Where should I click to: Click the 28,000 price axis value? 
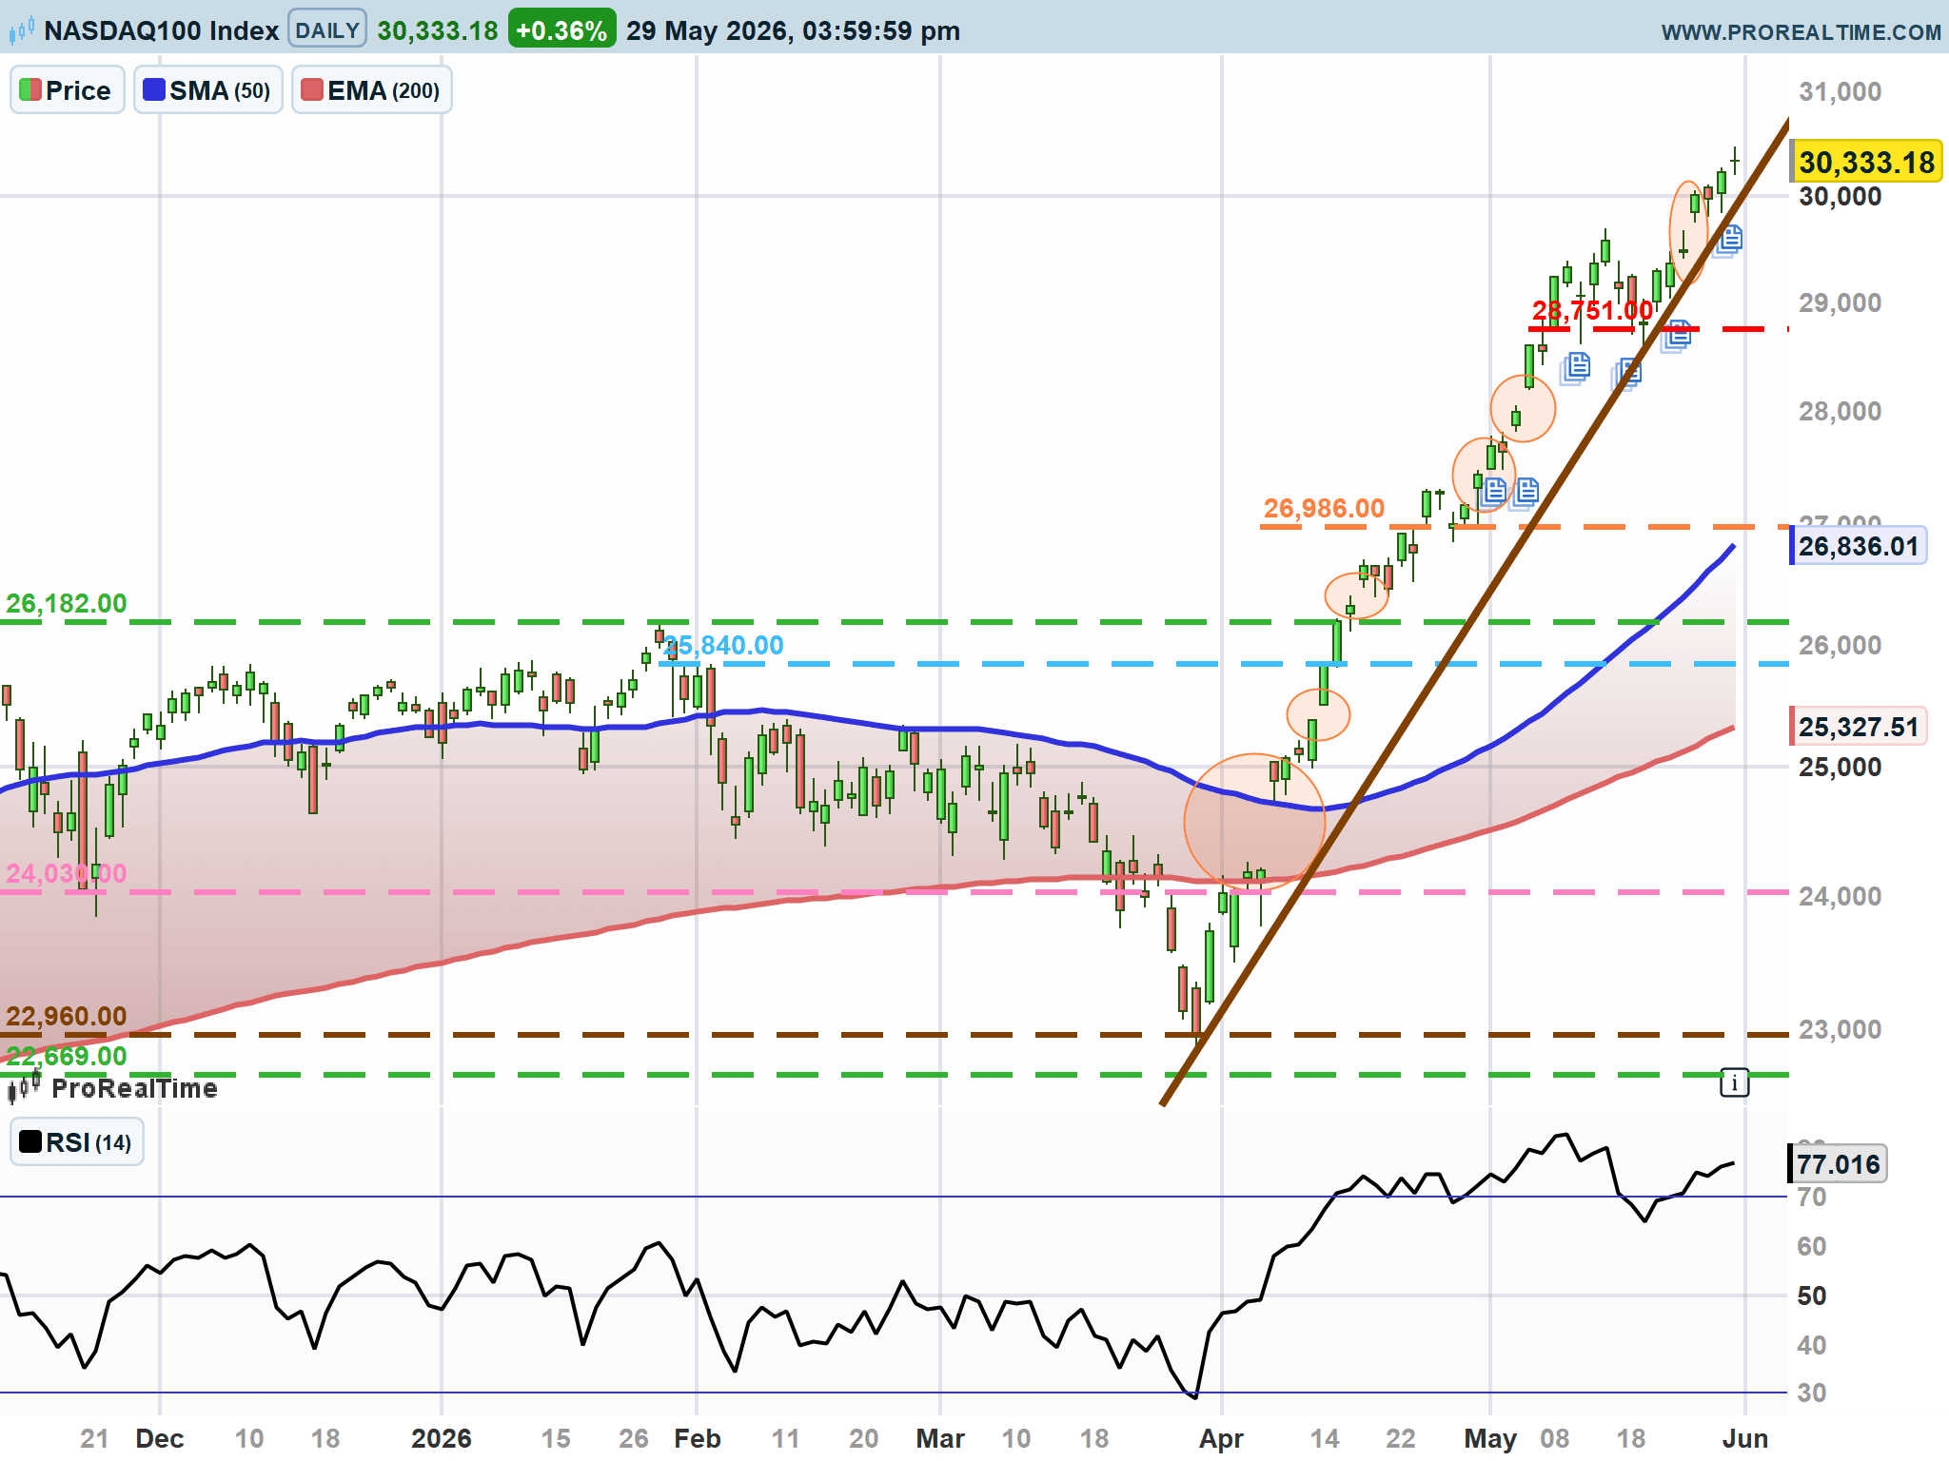pyautogui.click(x=1840, y=411)
